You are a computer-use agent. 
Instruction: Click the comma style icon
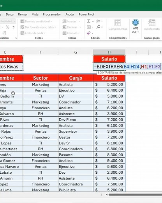pos(13,27)
